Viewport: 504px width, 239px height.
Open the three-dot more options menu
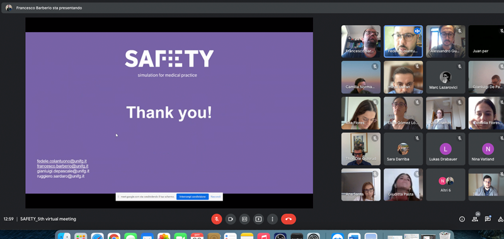[272, 219]
